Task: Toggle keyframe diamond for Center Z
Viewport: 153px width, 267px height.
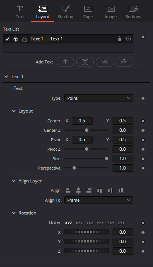Action: [x=143, y=130]
